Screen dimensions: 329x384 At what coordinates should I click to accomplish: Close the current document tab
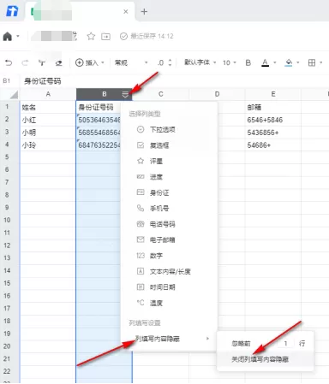(x=126, y=12)
